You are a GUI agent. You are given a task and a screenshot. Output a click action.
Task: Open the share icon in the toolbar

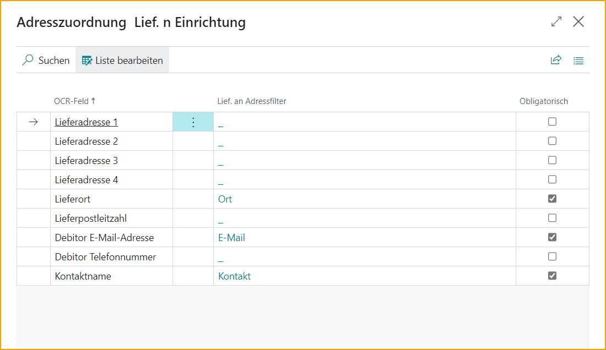[x=556, y=60]
